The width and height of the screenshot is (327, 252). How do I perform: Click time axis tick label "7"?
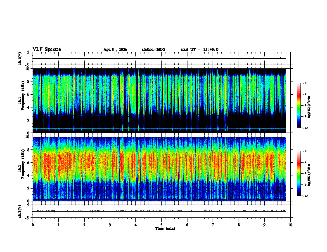tap(213, 225)
